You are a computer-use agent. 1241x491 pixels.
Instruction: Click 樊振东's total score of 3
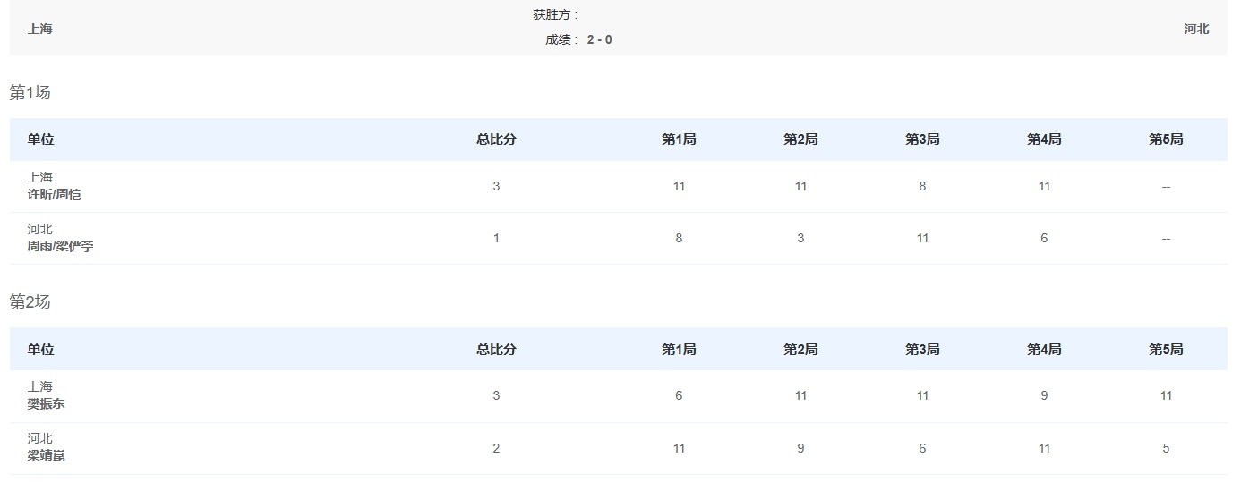click(x=496, y=395)
